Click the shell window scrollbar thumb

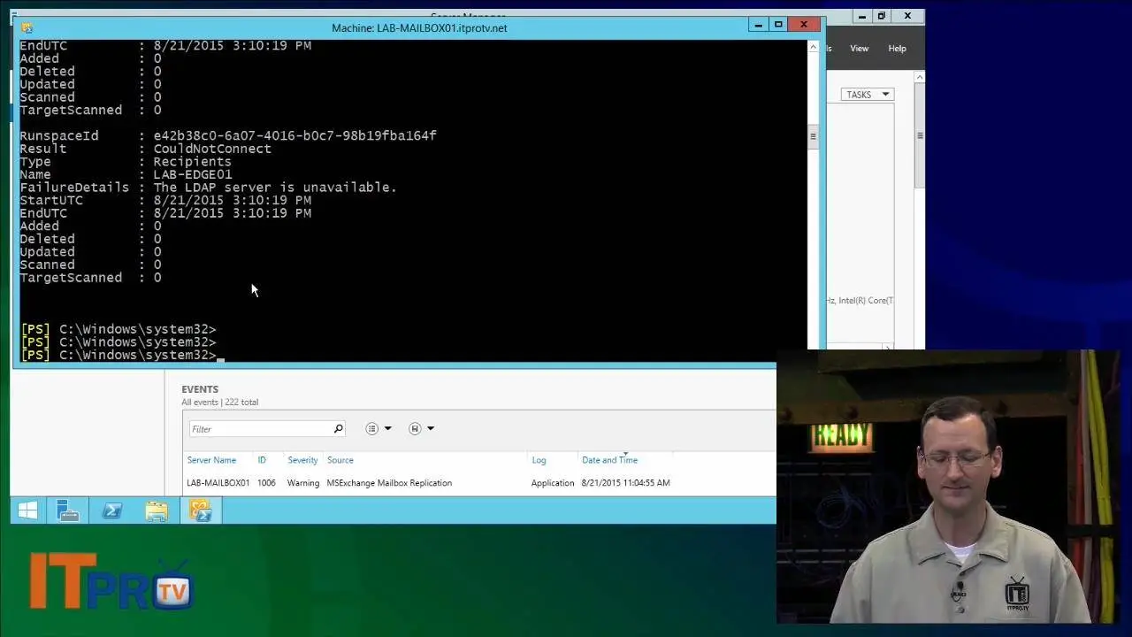(x=813, y=136)
